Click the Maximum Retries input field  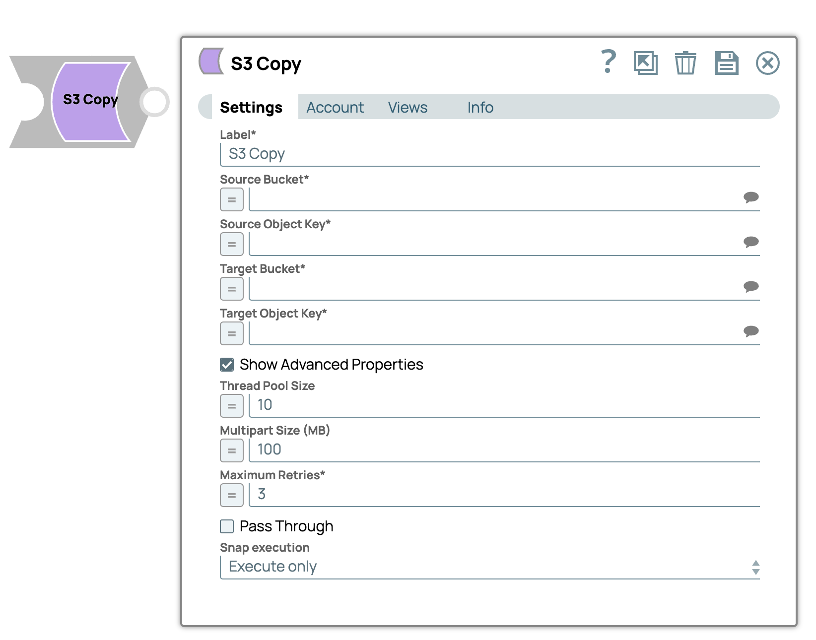pos(504,494)
